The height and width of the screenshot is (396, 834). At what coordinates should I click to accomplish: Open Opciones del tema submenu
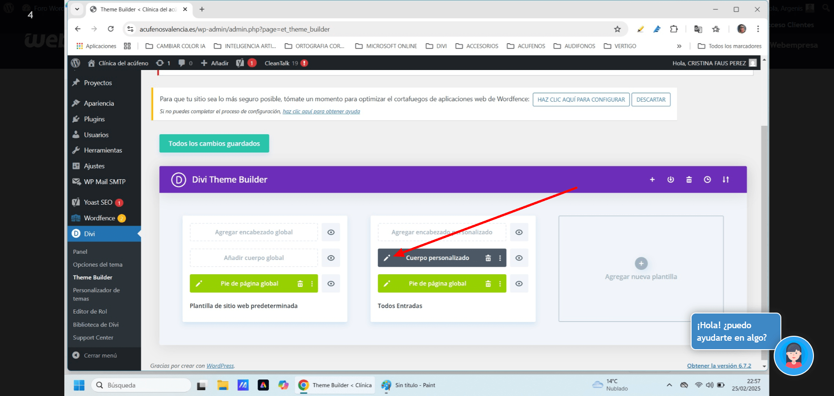point(98,264)
